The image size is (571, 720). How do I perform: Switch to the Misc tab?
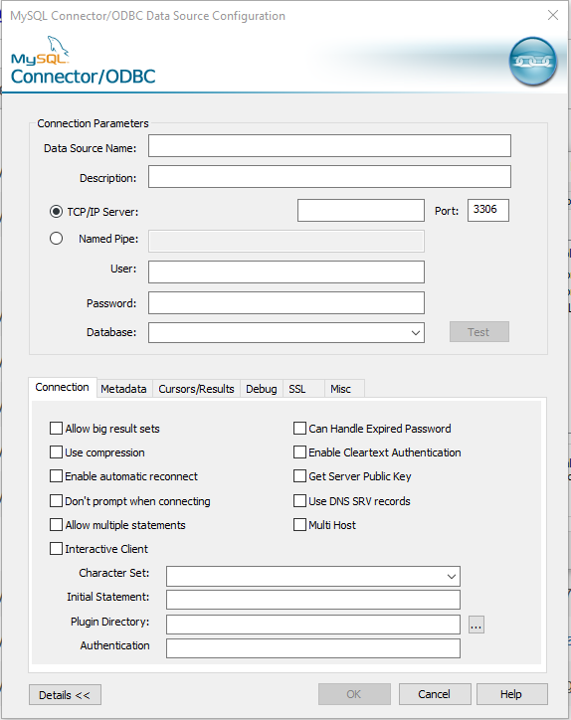[344, 389]
